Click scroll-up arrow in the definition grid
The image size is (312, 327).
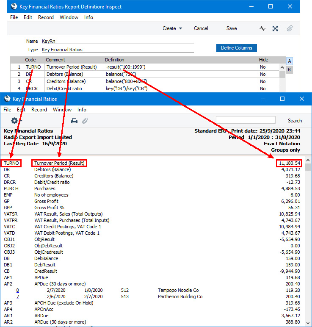click(282, 67)
